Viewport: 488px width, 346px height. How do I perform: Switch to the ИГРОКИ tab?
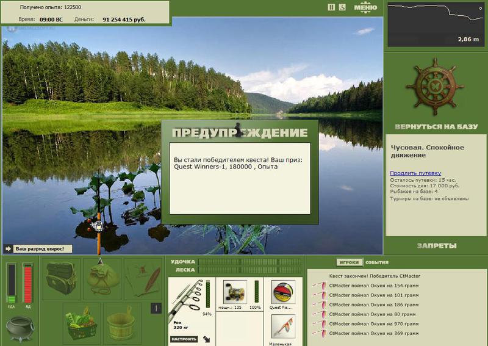coord(349,262)
